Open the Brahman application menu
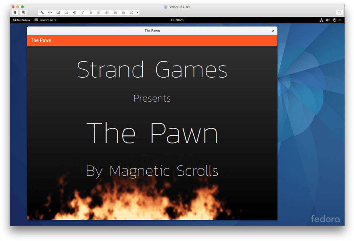Image resolution: width=354 pixels, height=241 pixels. [45, 20]
